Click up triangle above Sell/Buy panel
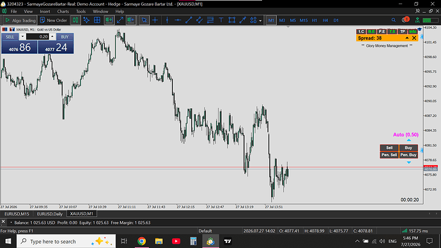The width and height of the screenshot is (441, 248). pyautogui.click(x=408, y=140)
